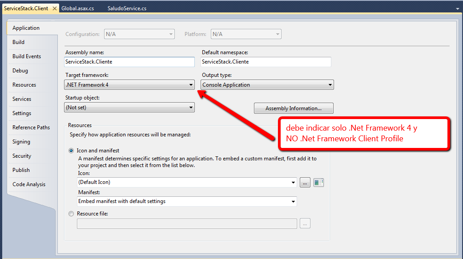
Task: Switch to the SaludoService.cs tab
Action: (127, 8)
